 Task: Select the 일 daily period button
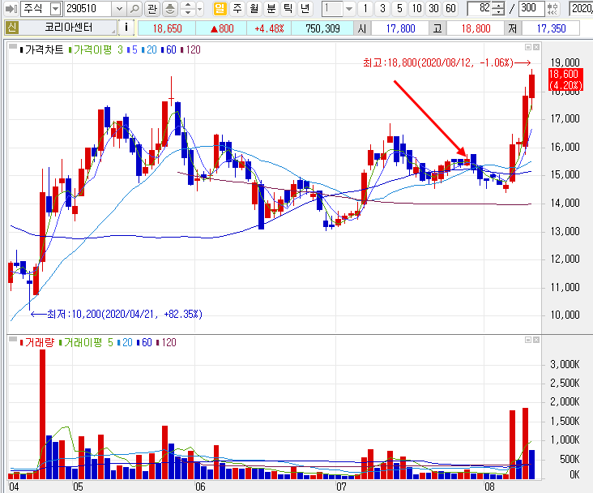220,8
